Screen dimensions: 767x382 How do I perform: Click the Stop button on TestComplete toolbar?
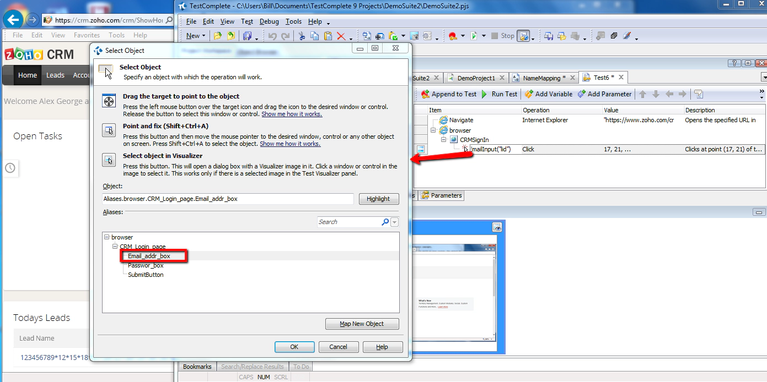click(503, 35)
